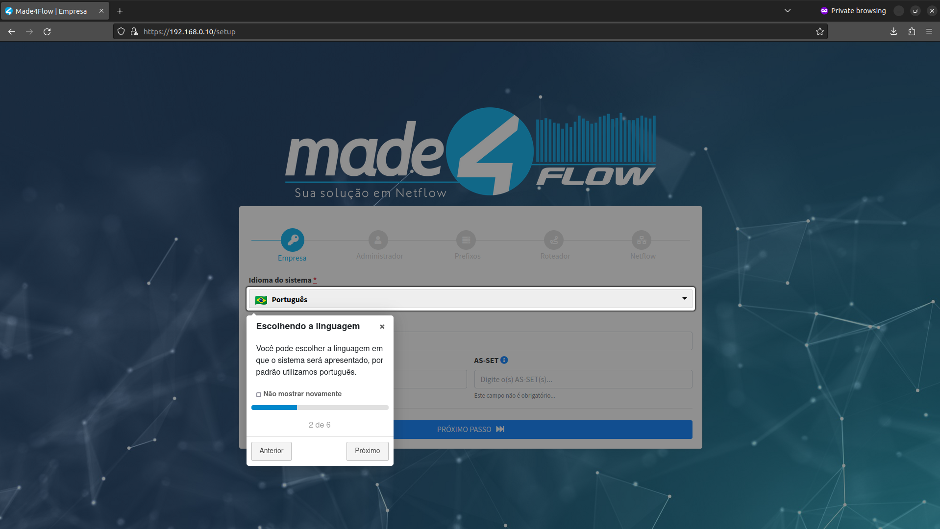Open a new browser tab
The height and width of the screenshot is (529, 940).
pyautogui.click(x=120, y=11)
